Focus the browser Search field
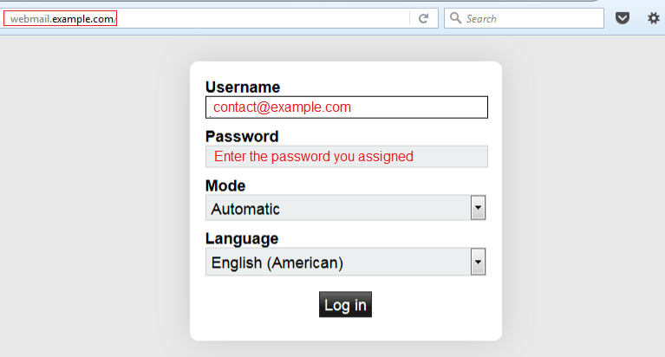The height and width of the screenshot is (357, 665). (x=524, y=18)
